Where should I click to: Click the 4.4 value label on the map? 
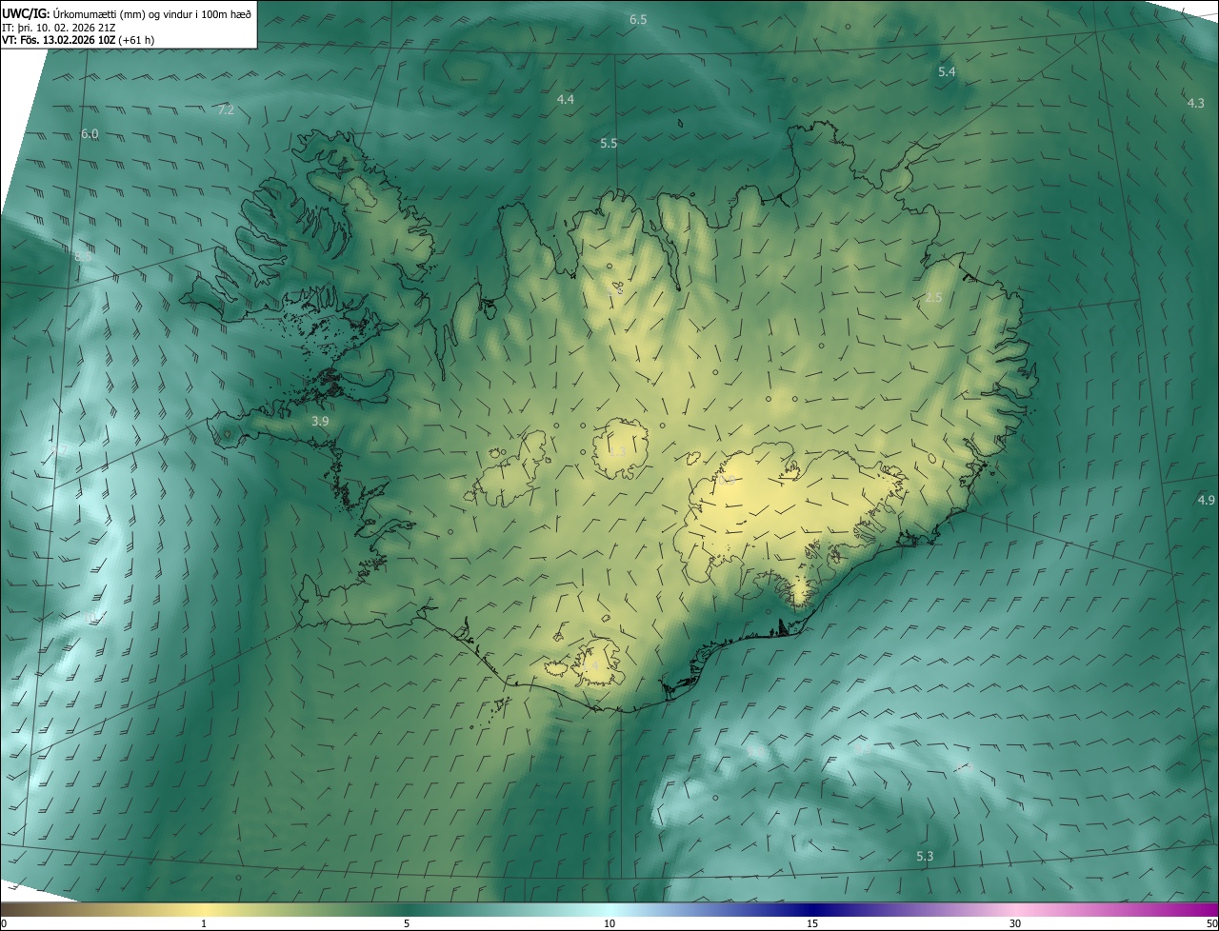566,99
